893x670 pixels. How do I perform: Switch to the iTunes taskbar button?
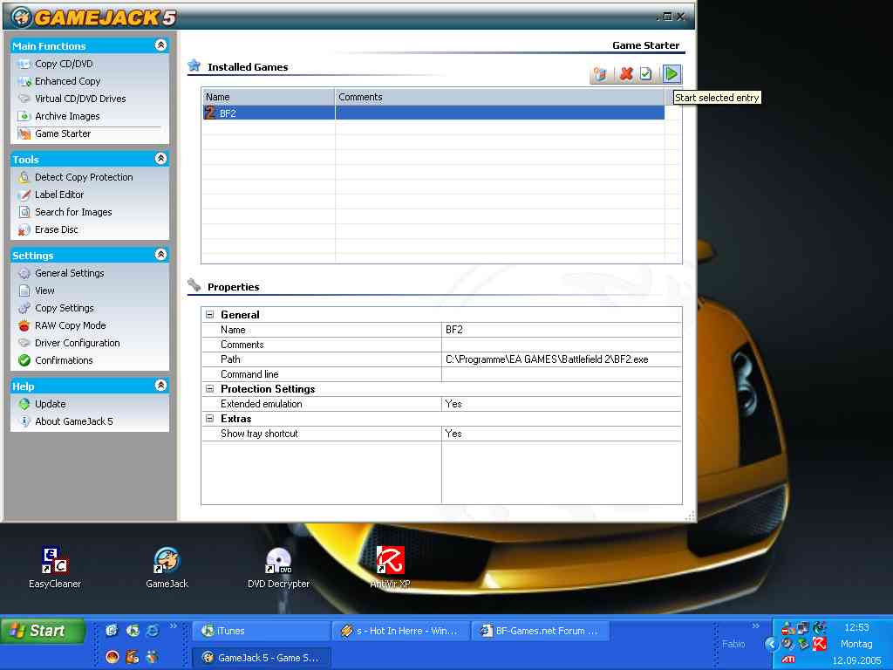[262, 631]
